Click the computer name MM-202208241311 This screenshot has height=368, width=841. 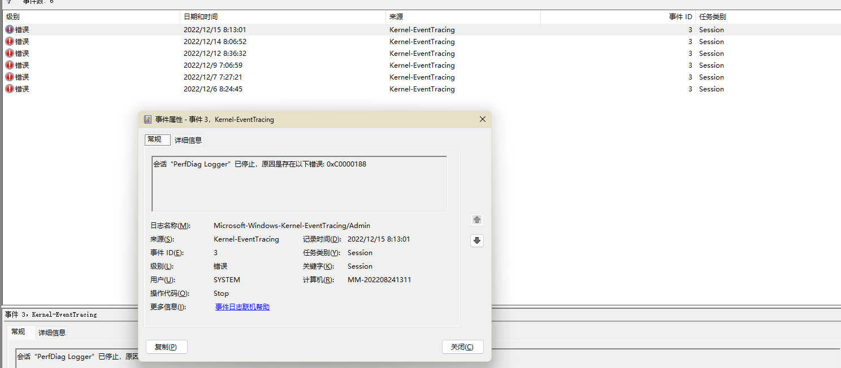coord(379,279)
